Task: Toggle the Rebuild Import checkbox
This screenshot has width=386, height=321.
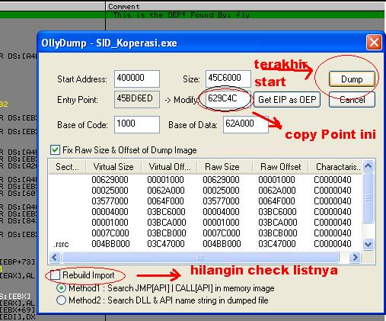Action: click(x=55, y=275)
